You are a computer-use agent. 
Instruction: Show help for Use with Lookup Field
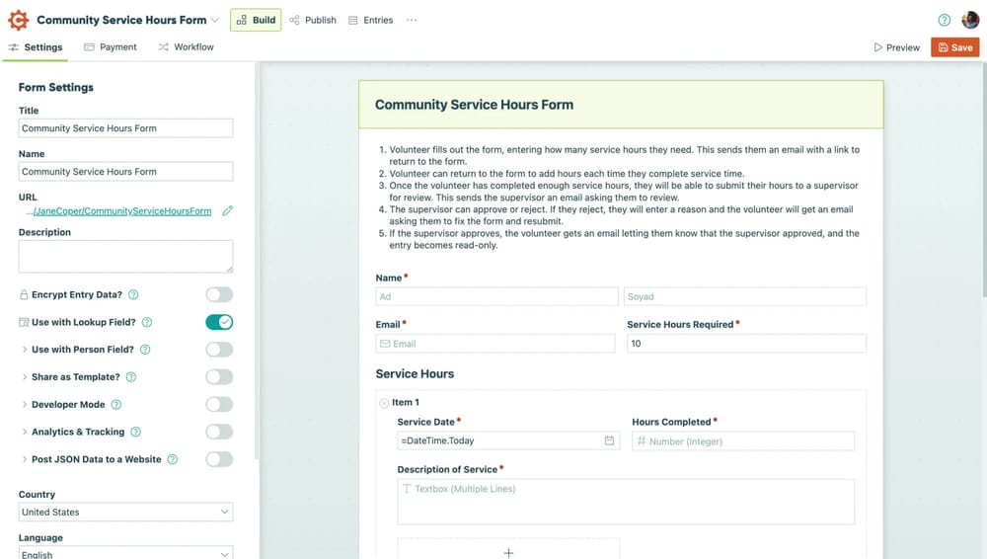point(147,323)
